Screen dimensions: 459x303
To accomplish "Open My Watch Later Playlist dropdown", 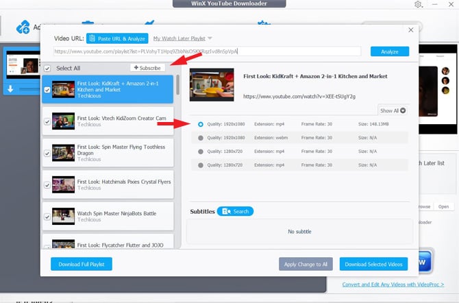I will click(x=182, y=38).
